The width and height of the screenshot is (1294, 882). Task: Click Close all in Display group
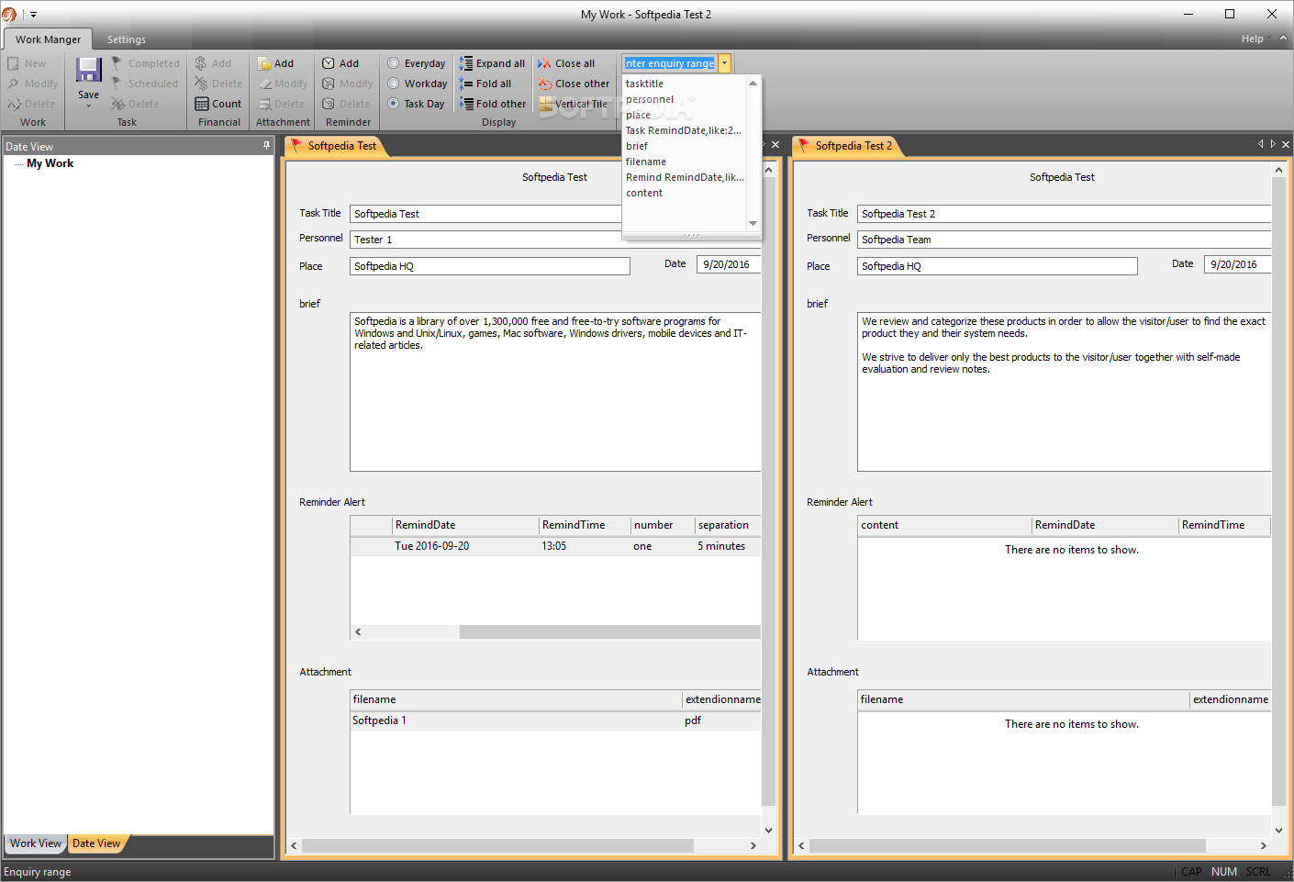(x=566, y=63)
